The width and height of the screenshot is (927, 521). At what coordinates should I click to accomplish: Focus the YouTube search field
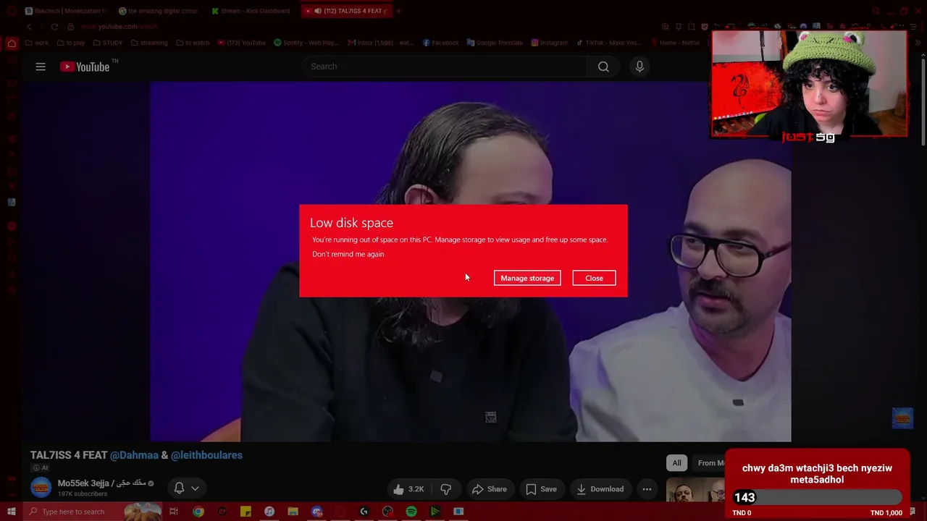tap(444, 67)
